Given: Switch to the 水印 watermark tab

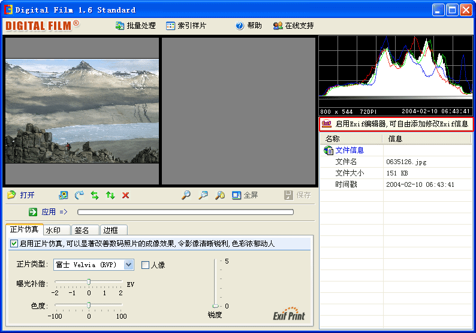Looking at the screenshot, I should coord(57,230).
